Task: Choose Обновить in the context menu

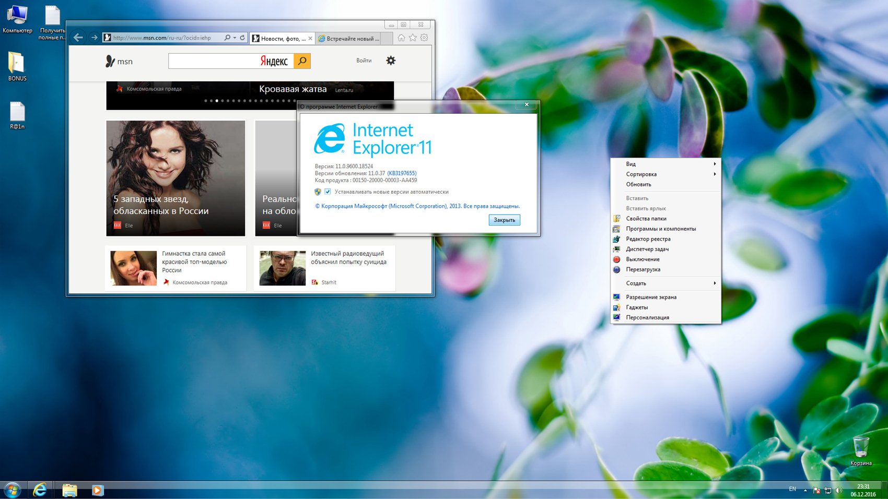Action: (665, 184)
